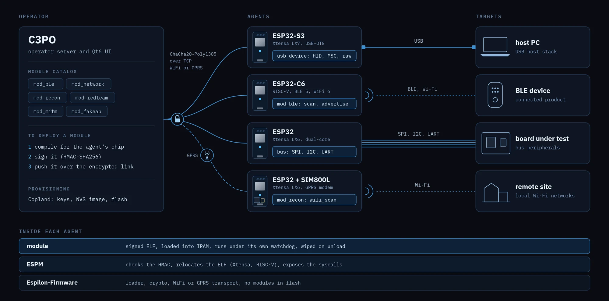Click 'compile for the agent's chip' step
The image size is (609, 301).
[x=79, y=147]
